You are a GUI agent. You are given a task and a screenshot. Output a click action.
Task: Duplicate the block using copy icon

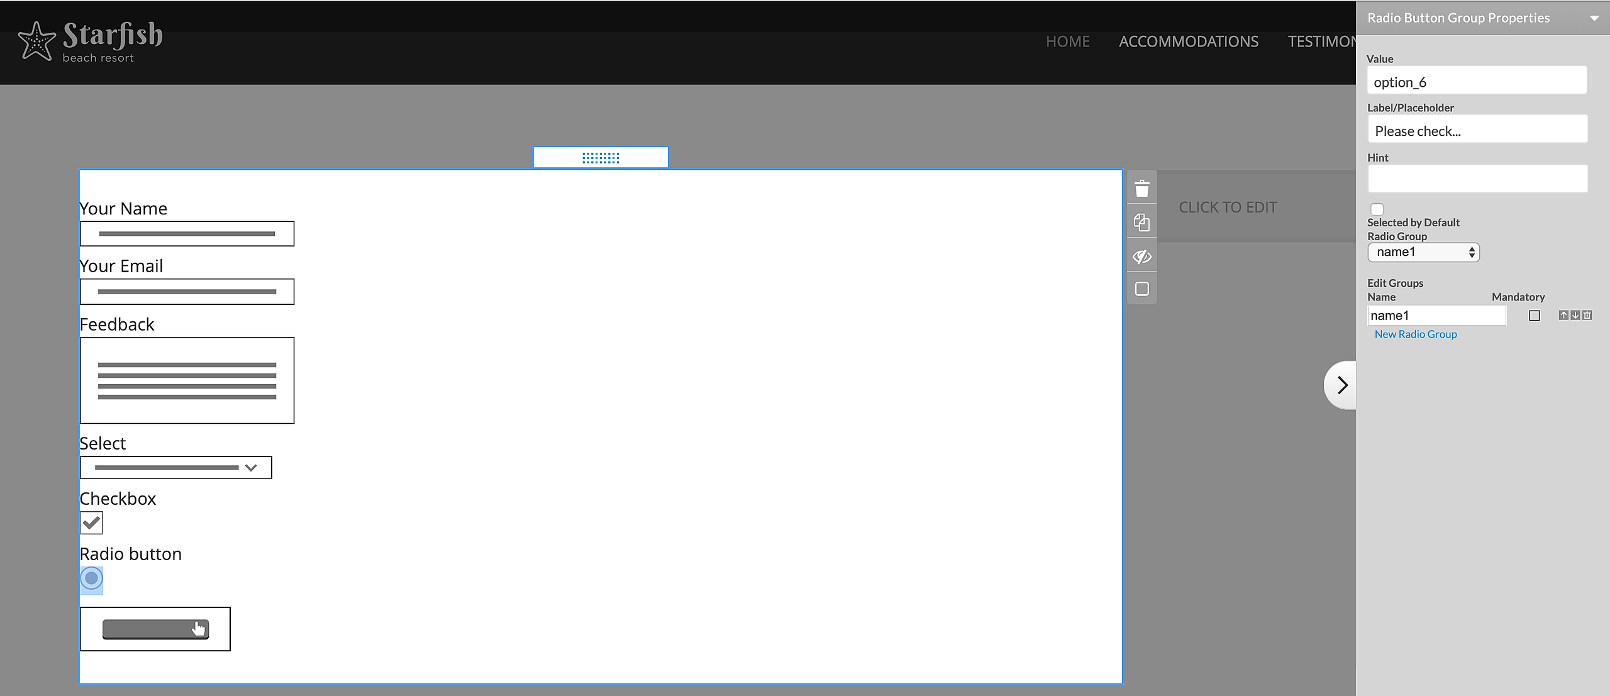[x=1141, y=222]
